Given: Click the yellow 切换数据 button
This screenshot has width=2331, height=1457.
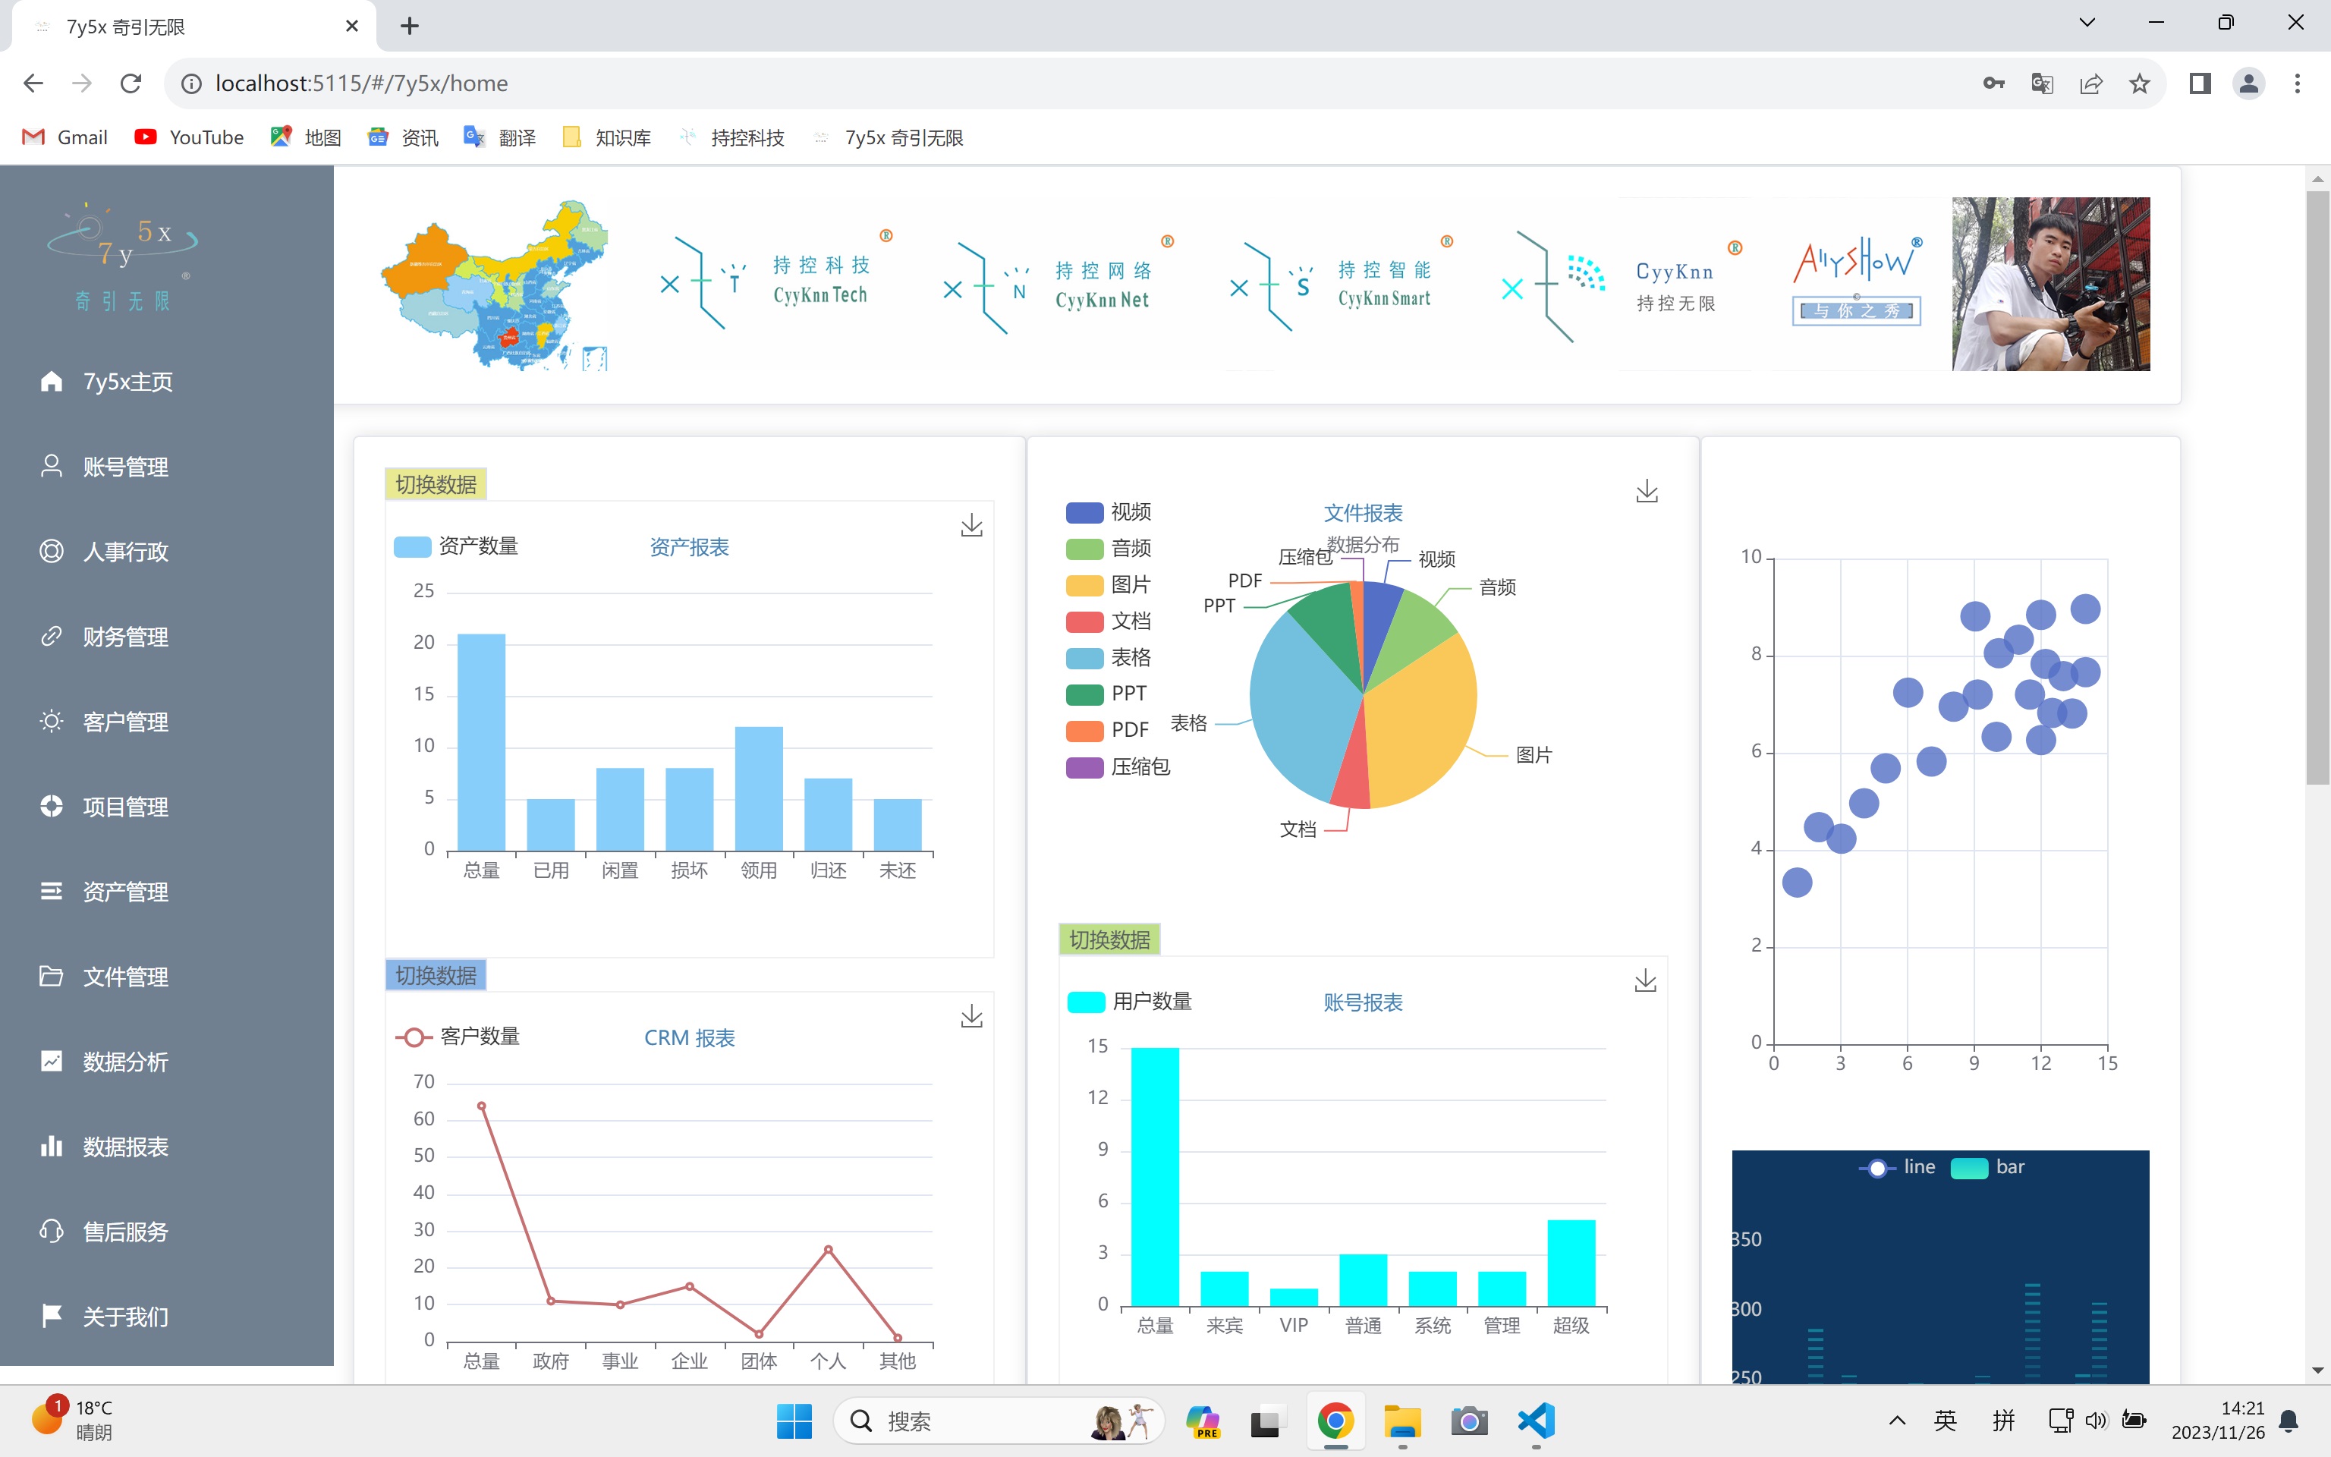Looking at the screenshot, I should tap(436, 485).
